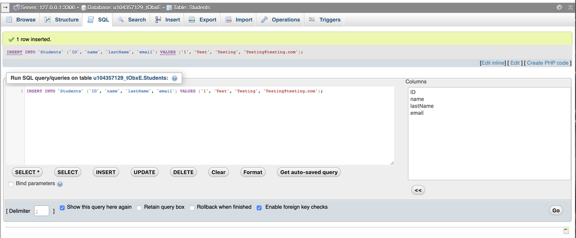
Task: Select the lastName column in the list
Action: pyautogui.click(x=422, y=106)
